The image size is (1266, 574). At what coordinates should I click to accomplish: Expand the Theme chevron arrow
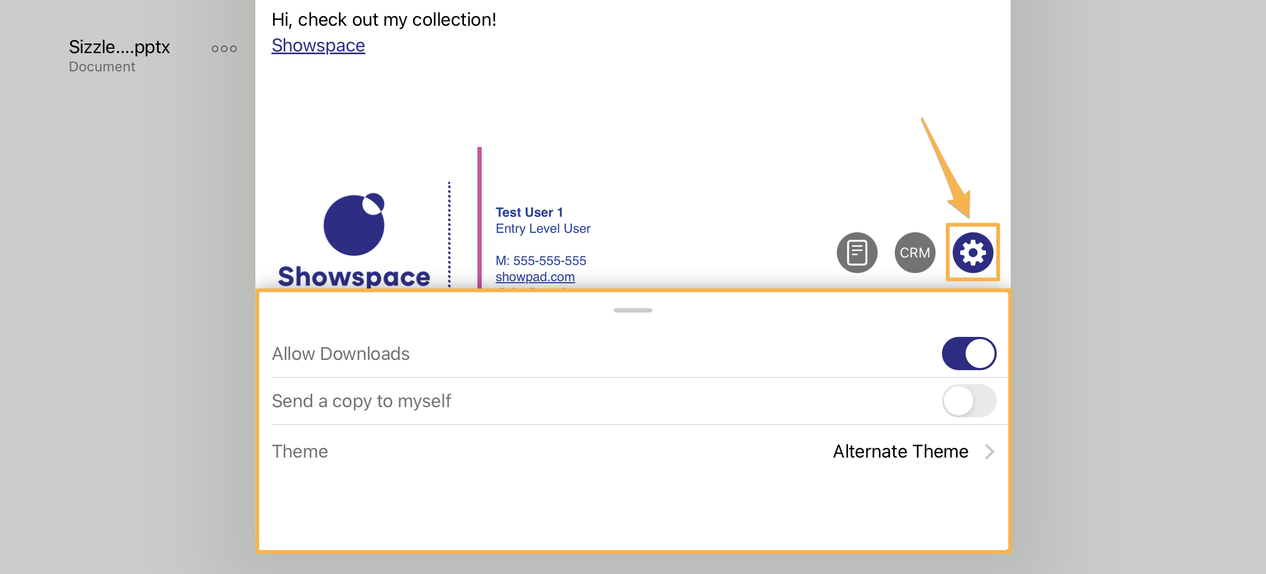[990, 452]
